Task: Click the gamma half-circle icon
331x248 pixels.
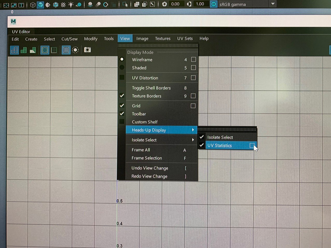Action: [x=189, y=4]
